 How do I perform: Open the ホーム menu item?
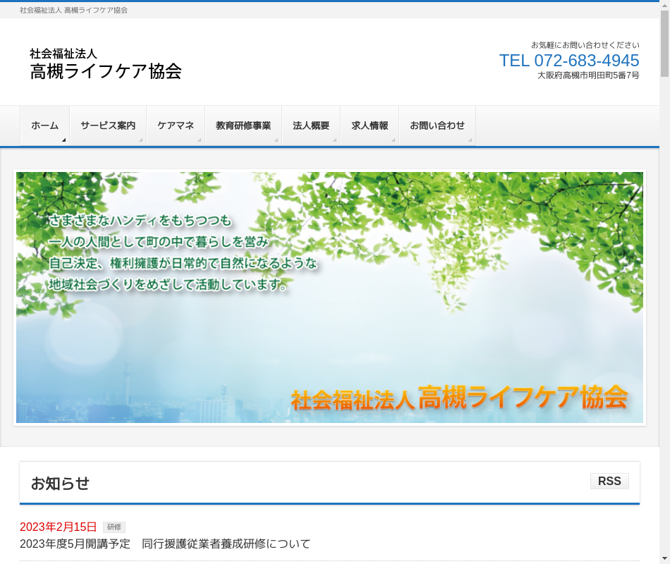(44, 125)
